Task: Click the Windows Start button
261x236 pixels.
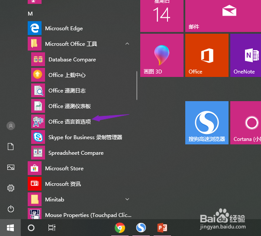Action: pos(10,227)
